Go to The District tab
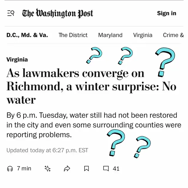 73,35
